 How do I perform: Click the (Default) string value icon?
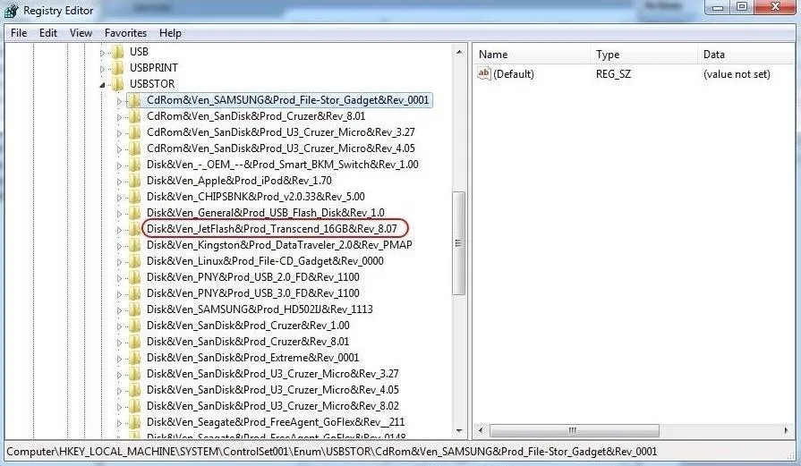point(484,73)
